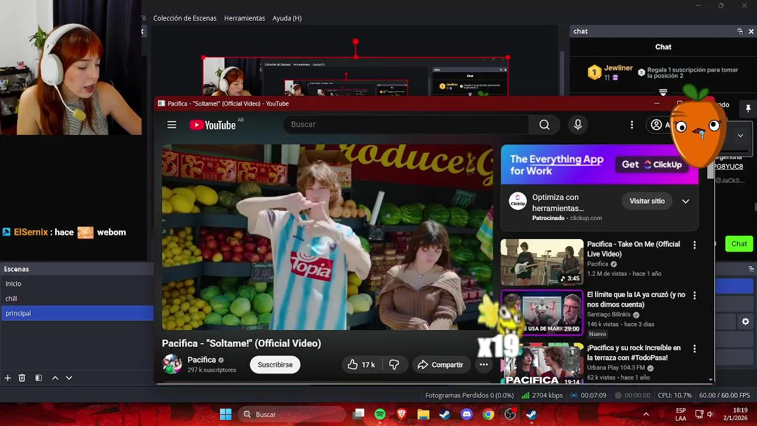Click CPU: 10.7% status text
The width and height of the screenshot is (757, 426).
tap(674, 395)
